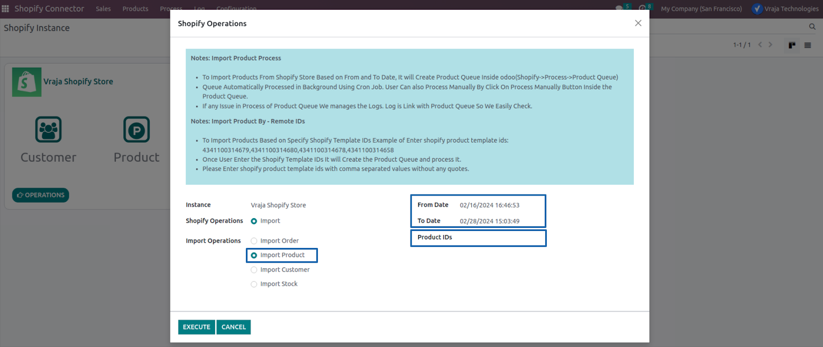The width and height of the screenshot is (823, 347).
Task: Click the Shopify Connector app title
Action: coord(49,9)
